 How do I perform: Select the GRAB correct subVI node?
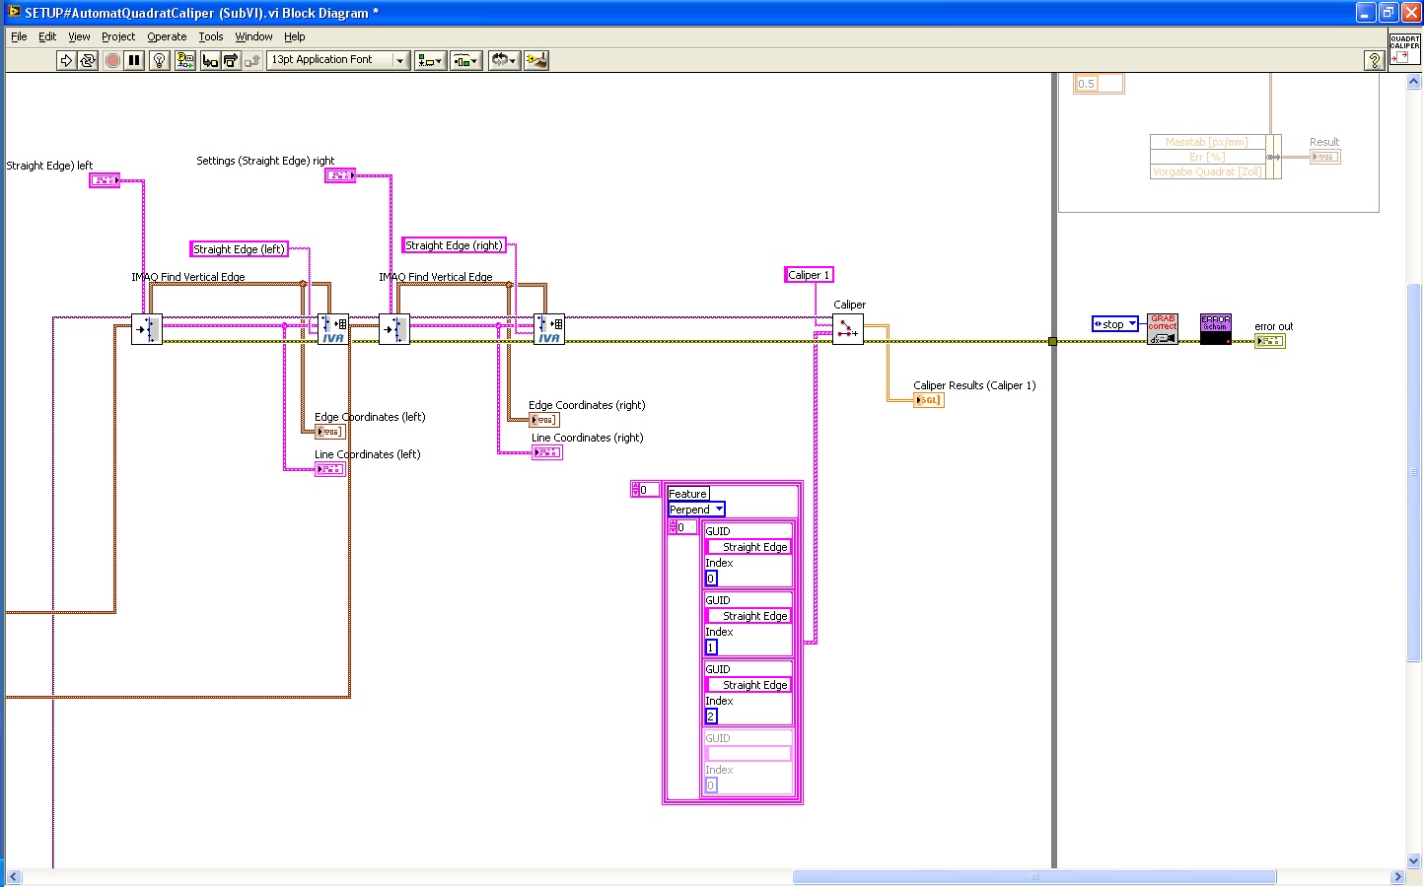[x=1163, y=329]
